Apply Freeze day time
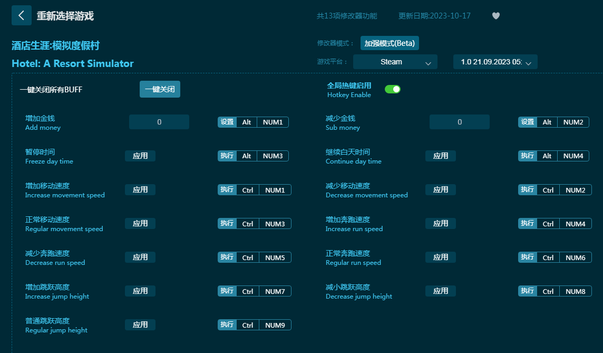The width and height of the screenshot is (603, 353). point(140,156)
